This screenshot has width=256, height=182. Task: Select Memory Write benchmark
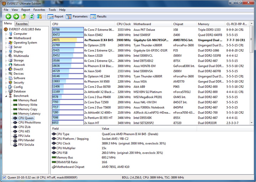28,105
